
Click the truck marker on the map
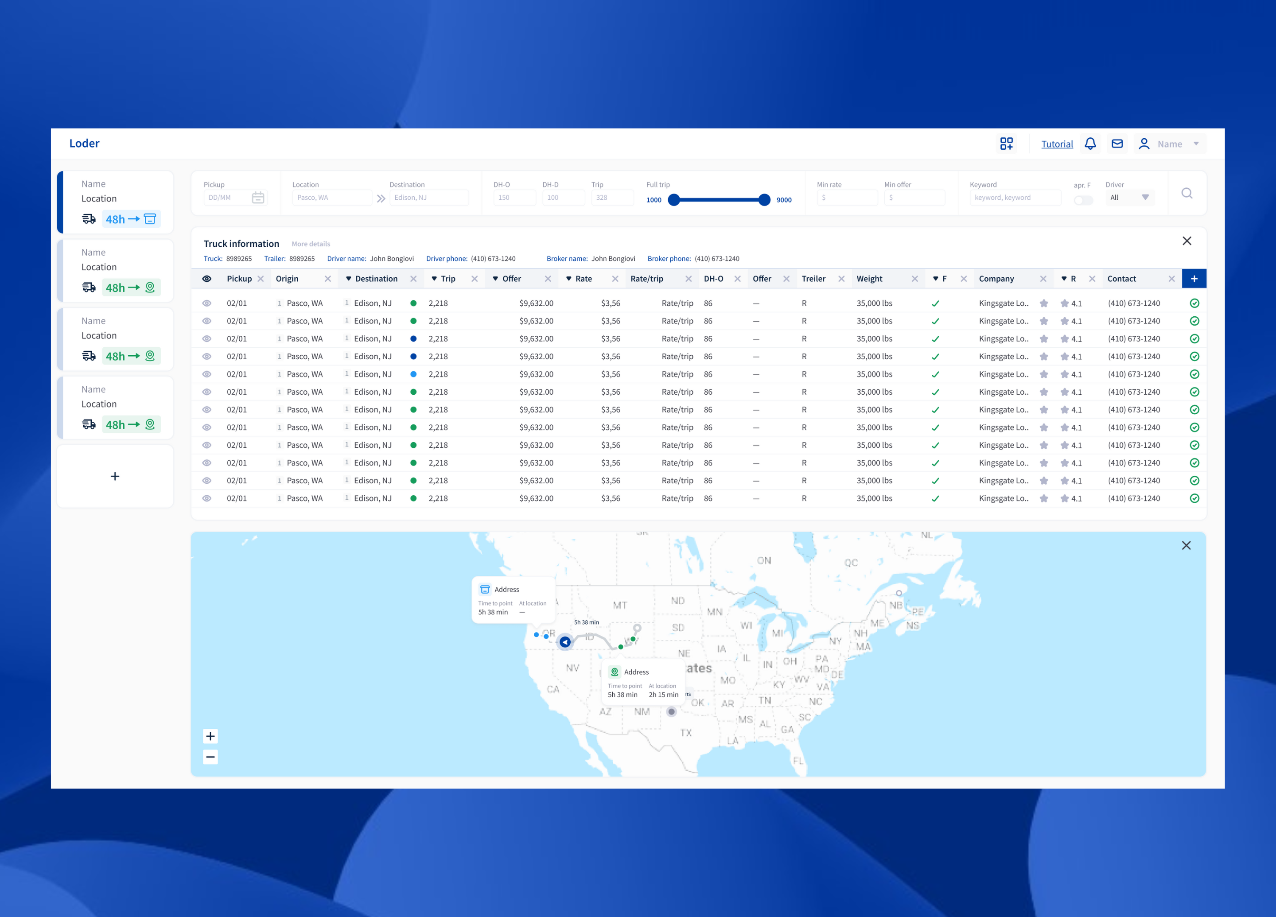(565, 642)
